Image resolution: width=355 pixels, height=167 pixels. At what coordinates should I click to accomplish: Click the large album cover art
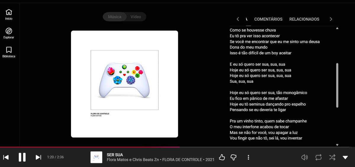[x=125, y=84]
